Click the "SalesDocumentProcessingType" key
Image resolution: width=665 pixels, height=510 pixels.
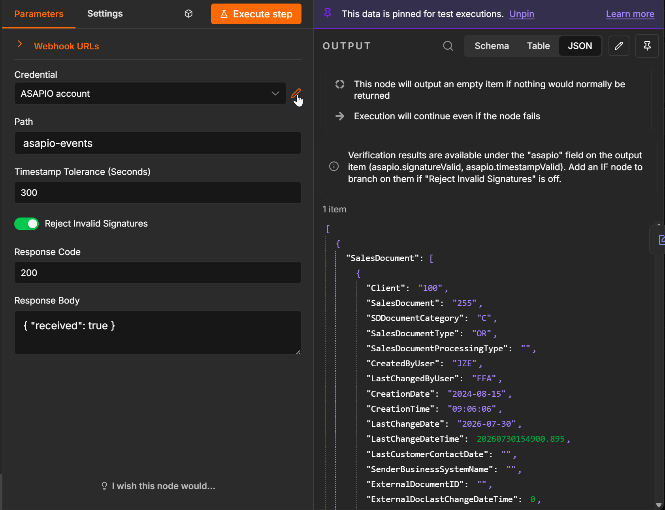[x=437, y=349]
